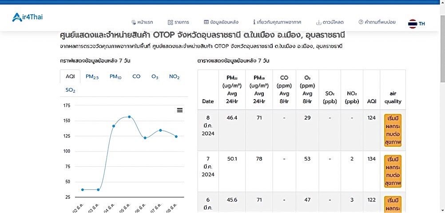Click the กราฟแสดงข้อมูลย้อนหลัง 7 วัน heading
The width and height of the screenshot is (445, 213).
click(95, 61)
